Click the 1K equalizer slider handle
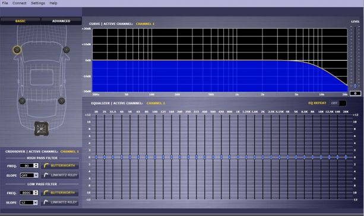Image resolution: width=364 pixels, height=216 pixels. tap(238, 158)
